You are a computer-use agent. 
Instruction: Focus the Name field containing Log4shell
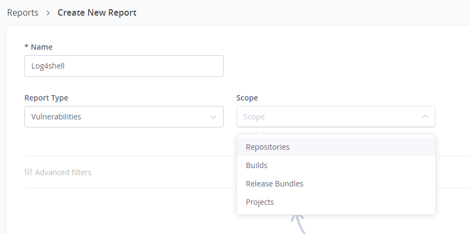124,66
